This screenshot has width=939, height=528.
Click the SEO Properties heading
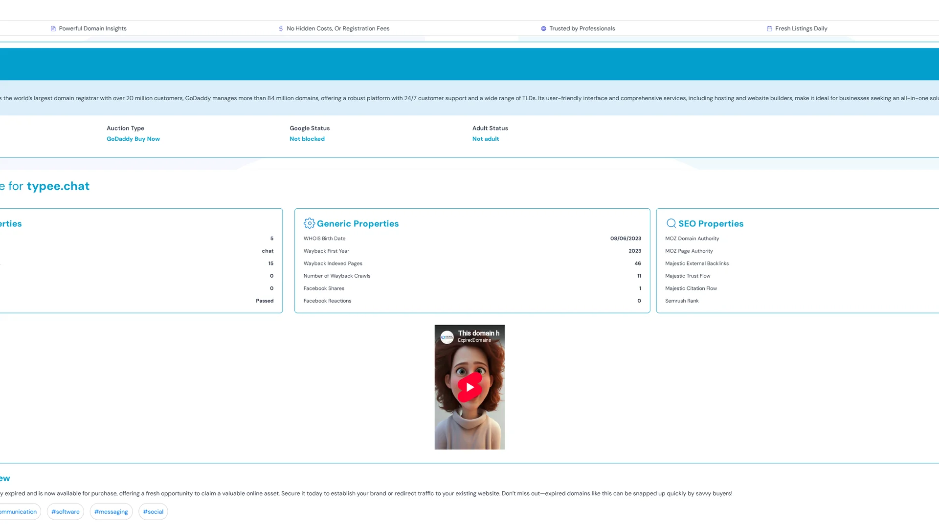click(711, 224)
